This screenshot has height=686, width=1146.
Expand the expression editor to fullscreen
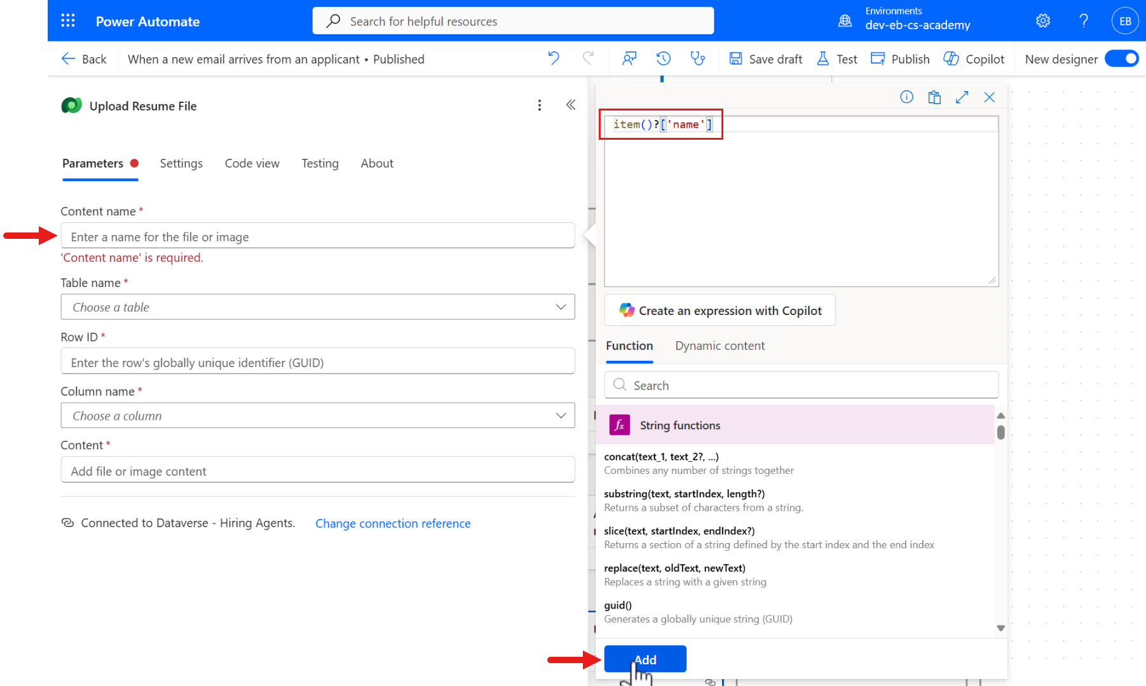pos(962,97)
